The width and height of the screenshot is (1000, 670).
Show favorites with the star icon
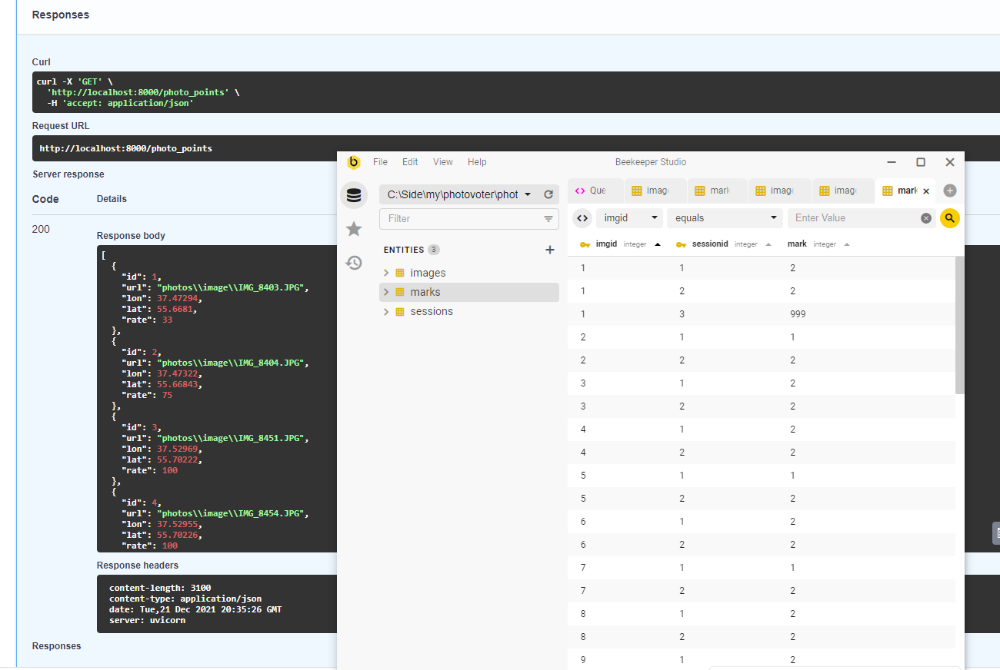(353, 229)
